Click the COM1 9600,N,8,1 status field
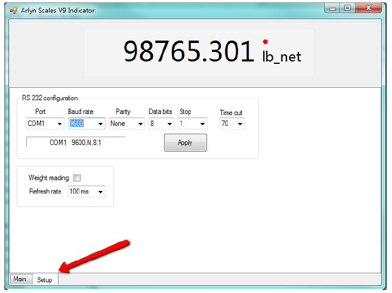The width and height of the screenshot is (392, 293). click(x=76, y=142)
